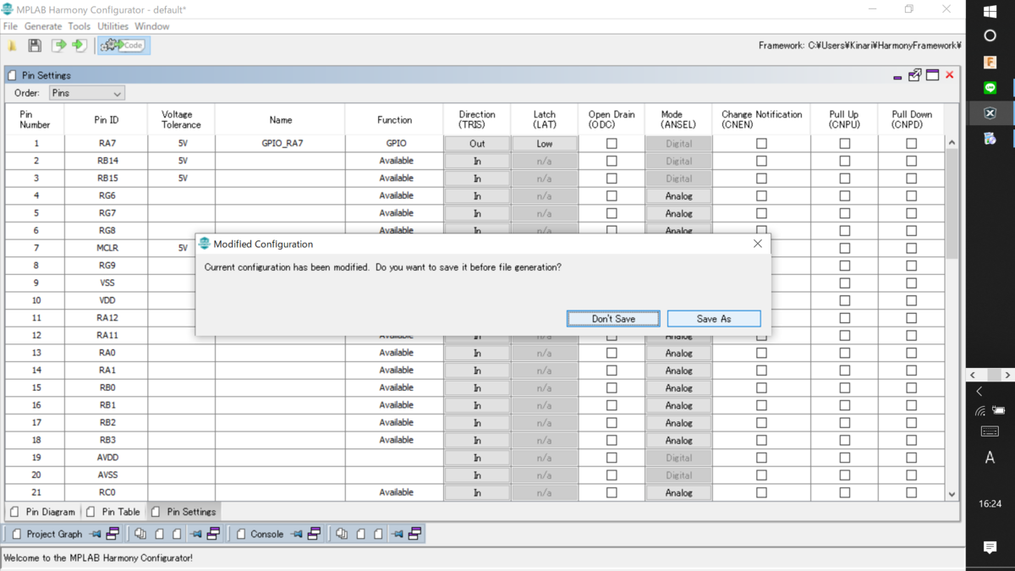The width and height of the screenshot is (1015, 571).
Task: Open the File menu
Action: point(10,26)
